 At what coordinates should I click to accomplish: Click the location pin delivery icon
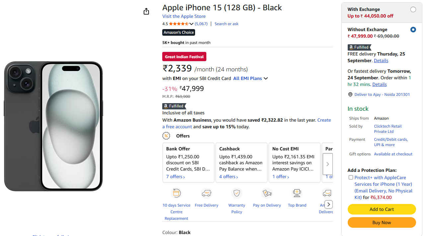click(350, 95)
